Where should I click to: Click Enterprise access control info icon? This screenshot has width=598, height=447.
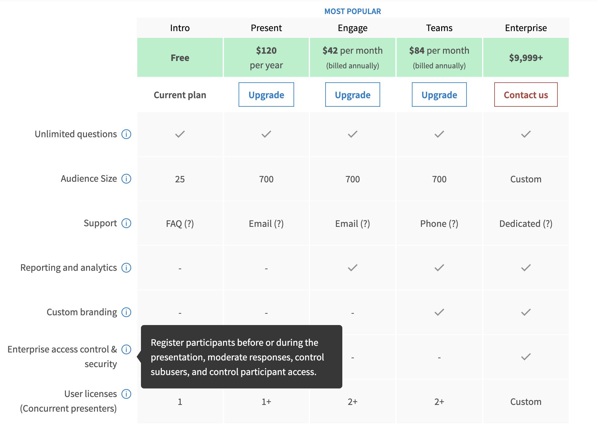[x=126, y=349]
